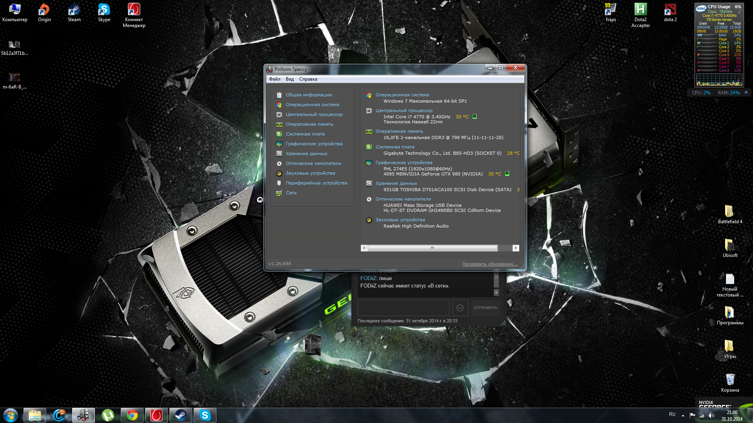
Task: Click the Steam chat message input field
Action: [403, 307]
